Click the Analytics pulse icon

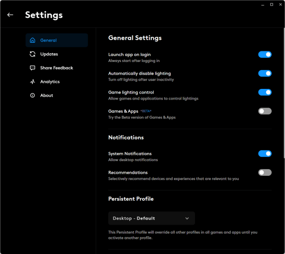tap(33, 82)
